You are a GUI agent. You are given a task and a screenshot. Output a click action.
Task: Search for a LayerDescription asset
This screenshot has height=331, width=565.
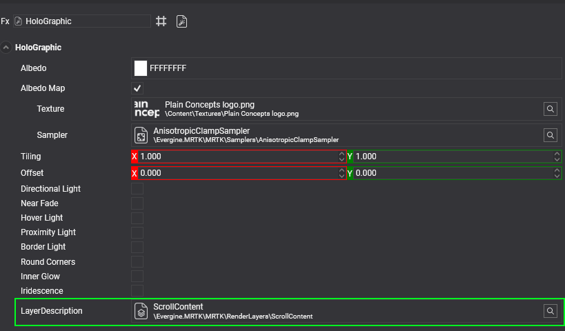click(550, 311)
